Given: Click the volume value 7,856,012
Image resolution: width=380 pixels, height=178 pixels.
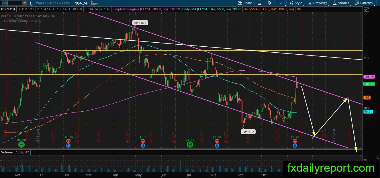Looking at the screenshot, I should click(22, 152).
